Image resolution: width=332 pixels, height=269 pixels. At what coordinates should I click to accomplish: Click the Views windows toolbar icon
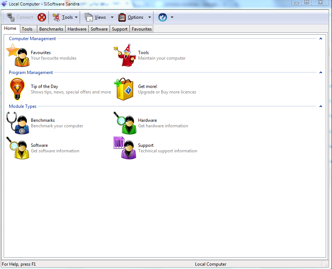click(89, 17)
